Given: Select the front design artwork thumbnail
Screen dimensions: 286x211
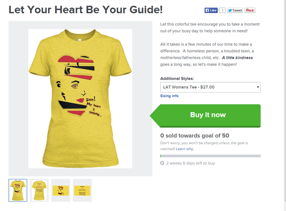Looking at the screenshot, I should click(x=61, y=190).
